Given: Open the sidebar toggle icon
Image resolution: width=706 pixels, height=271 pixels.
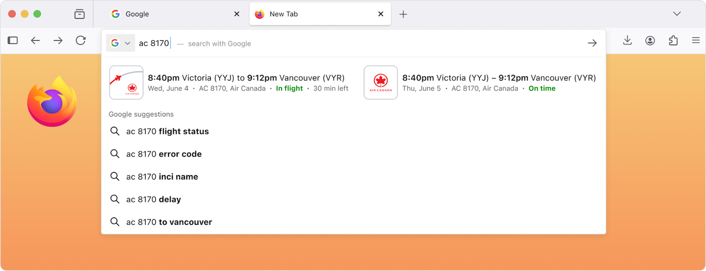Looking at the screenshot, I should pyautogui.click(x=13, y=40).
